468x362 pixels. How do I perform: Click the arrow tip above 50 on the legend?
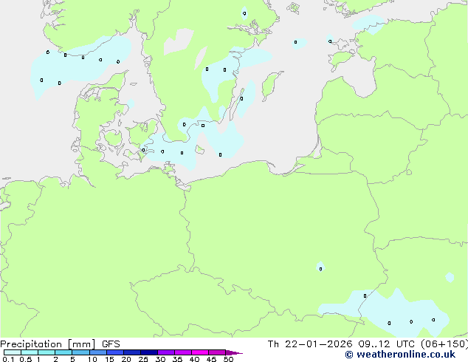234,353
